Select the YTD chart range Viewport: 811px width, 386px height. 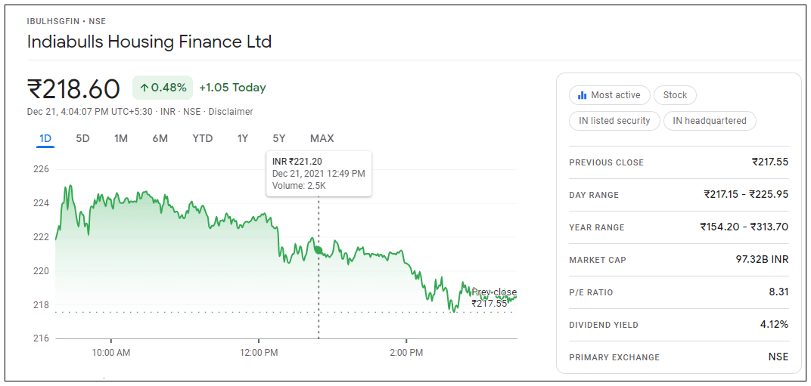(x=202, y=138)
